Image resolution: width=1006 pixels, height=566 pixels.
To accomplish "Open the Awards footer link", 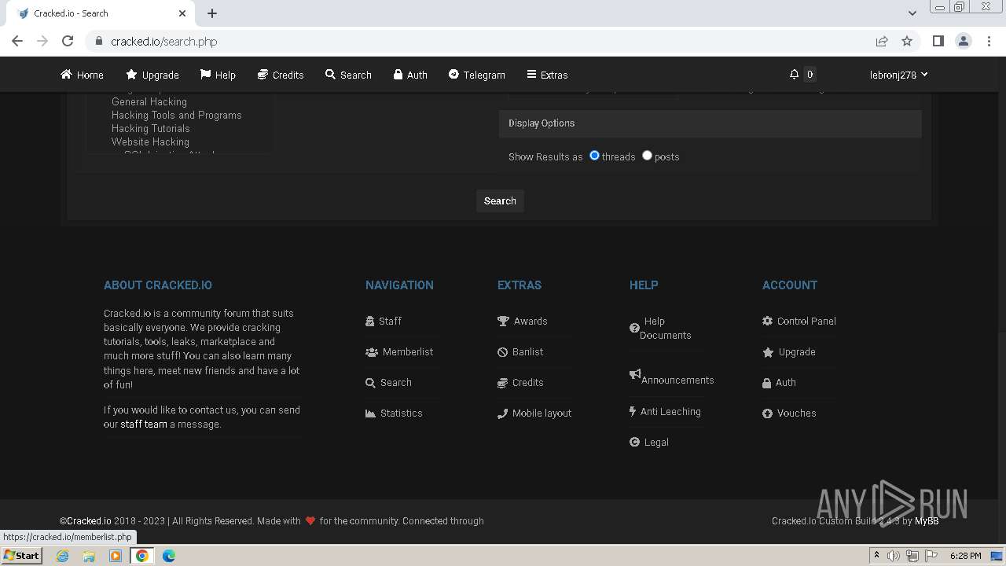I will tap(523, 321).
